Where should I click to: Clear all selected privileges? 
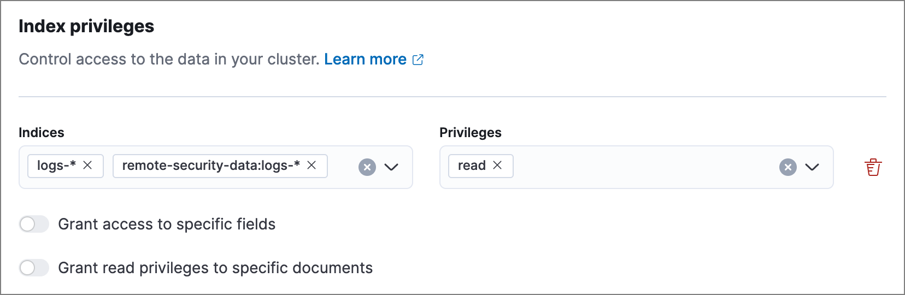point(788,167)
